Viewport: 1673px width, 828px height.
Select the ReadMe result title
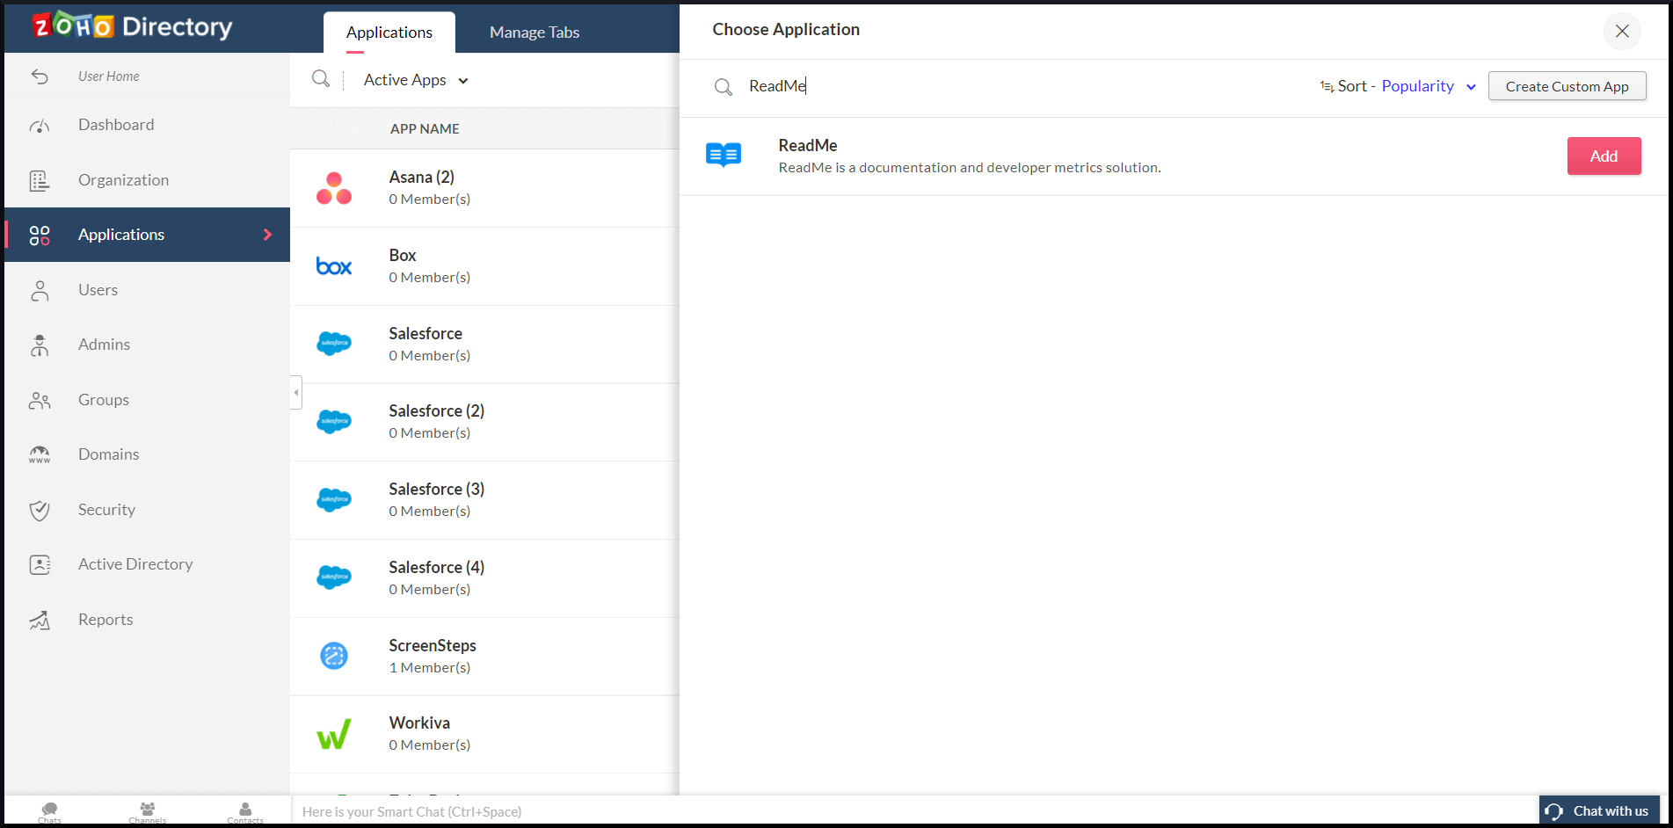tap(808, 146)
